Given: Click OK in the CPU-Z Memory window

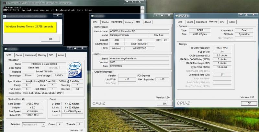Looking at the screenshot, I should [249, 103].
